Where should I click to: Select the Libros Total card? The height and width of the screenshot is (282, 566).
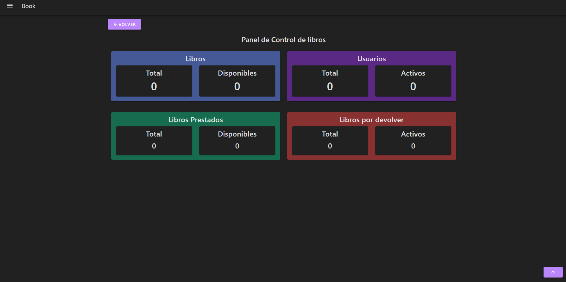(154, 81)
